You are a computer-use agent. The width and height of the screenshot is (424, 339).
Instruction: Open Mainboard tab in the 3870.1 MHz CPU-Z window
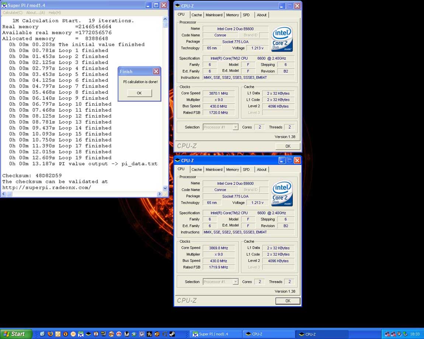coord(214,15)
